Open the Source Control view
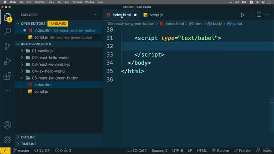The image size is (274, 154). point(7,46)
